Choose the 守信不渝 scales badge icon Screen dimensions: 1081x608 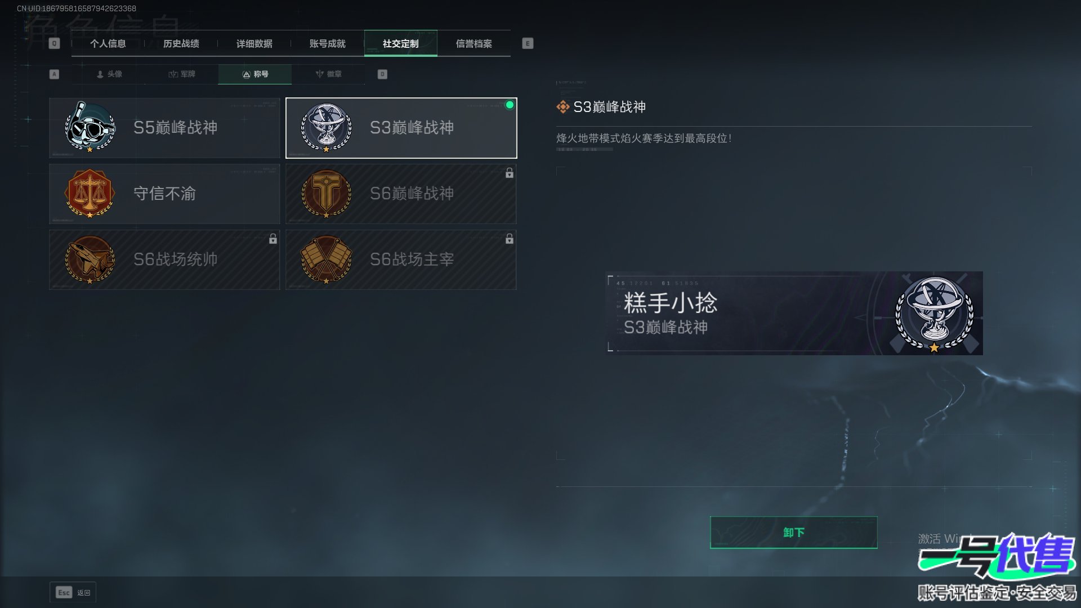coord(90,193)
